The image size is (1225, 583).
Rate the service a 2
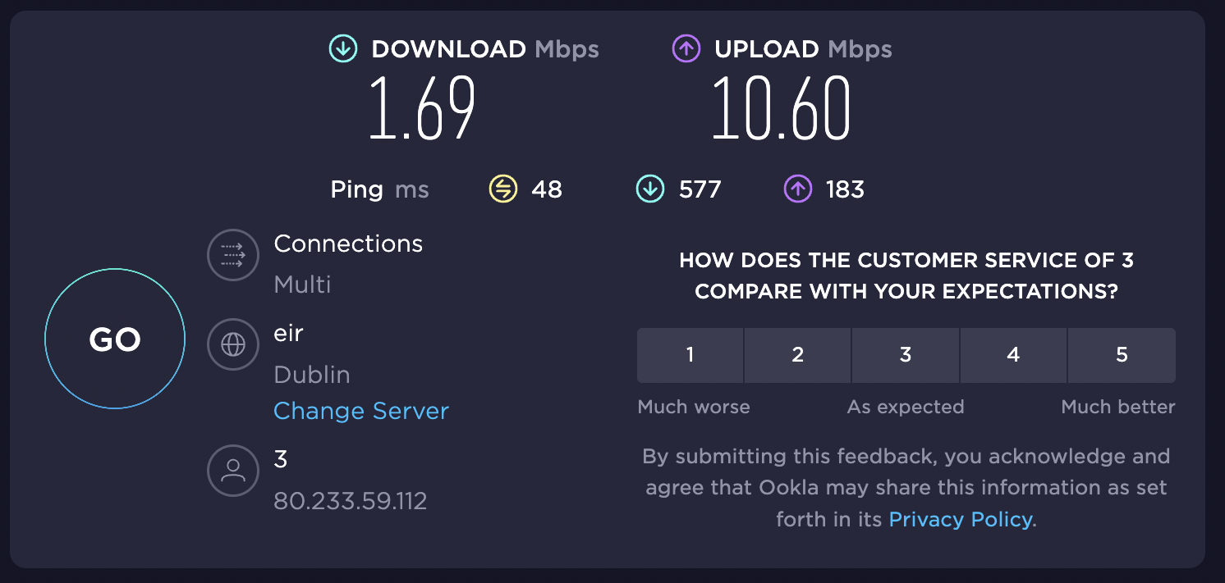(x=797, y=355)
